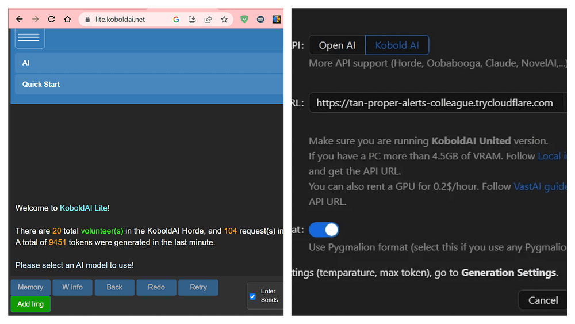Image resolution: width=575 pixels, height=324 pixels.
Task: Click the browser forward arrow
Action: (35, 19)
